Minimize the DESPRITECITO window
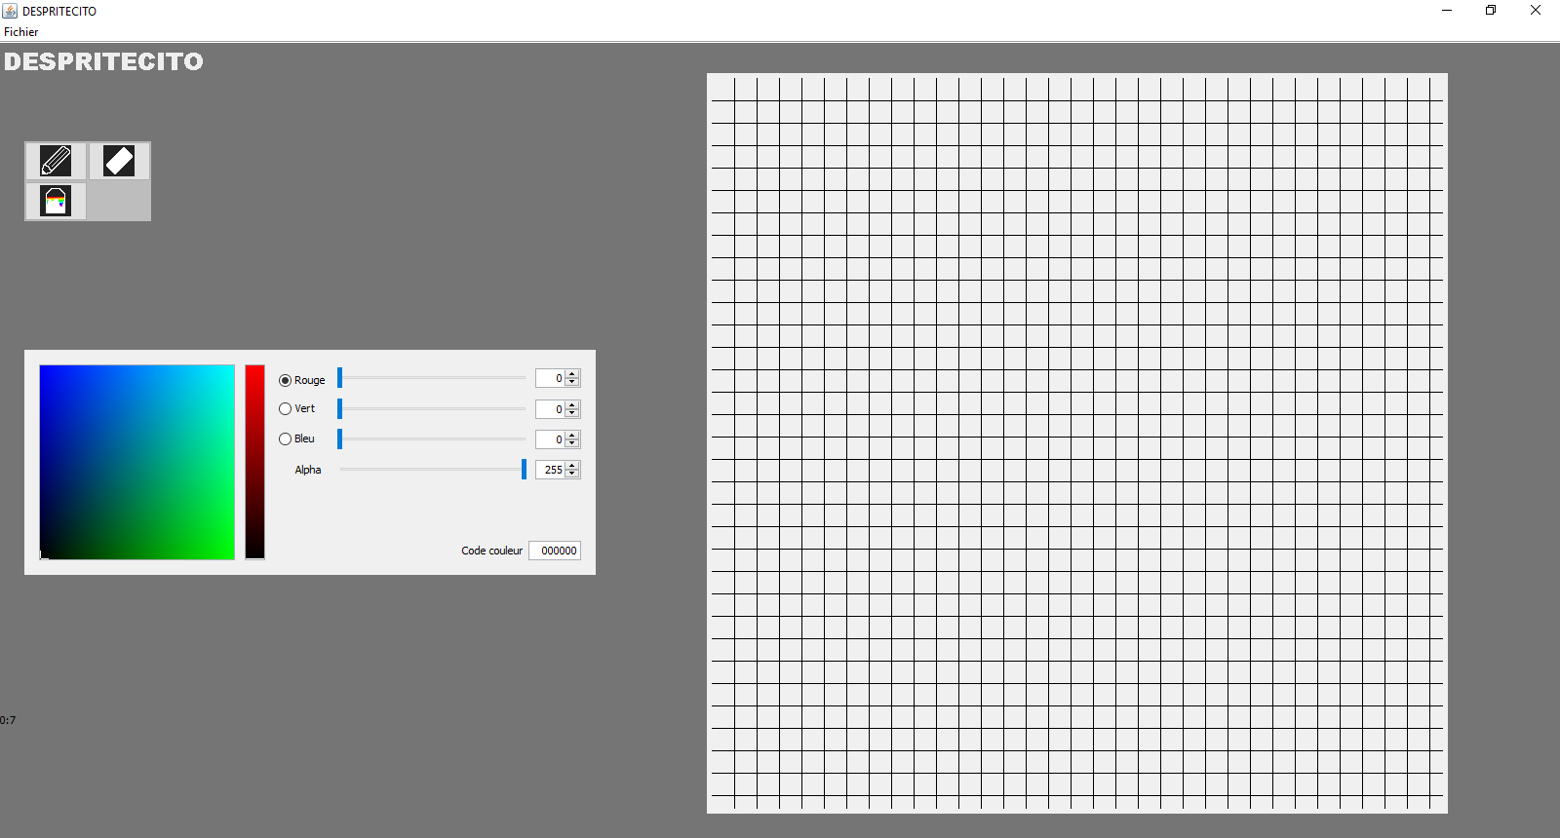This screenshot has width=1560, height=838. tap(1447, 11)
